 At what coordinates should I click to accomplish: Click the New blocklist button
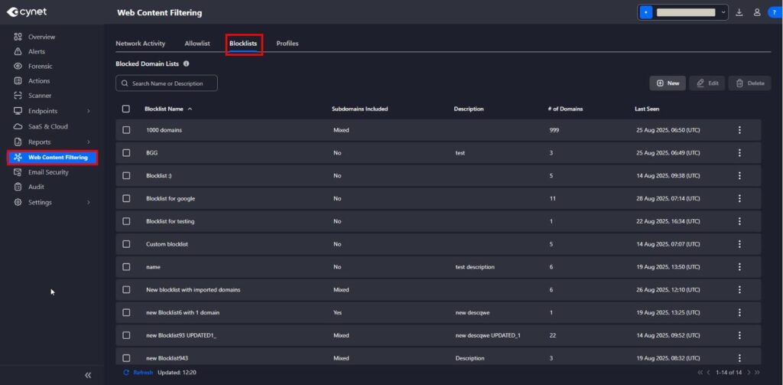(x=667, y=83)
